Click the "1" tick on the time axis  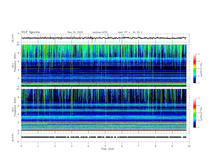tap(38, 146)
